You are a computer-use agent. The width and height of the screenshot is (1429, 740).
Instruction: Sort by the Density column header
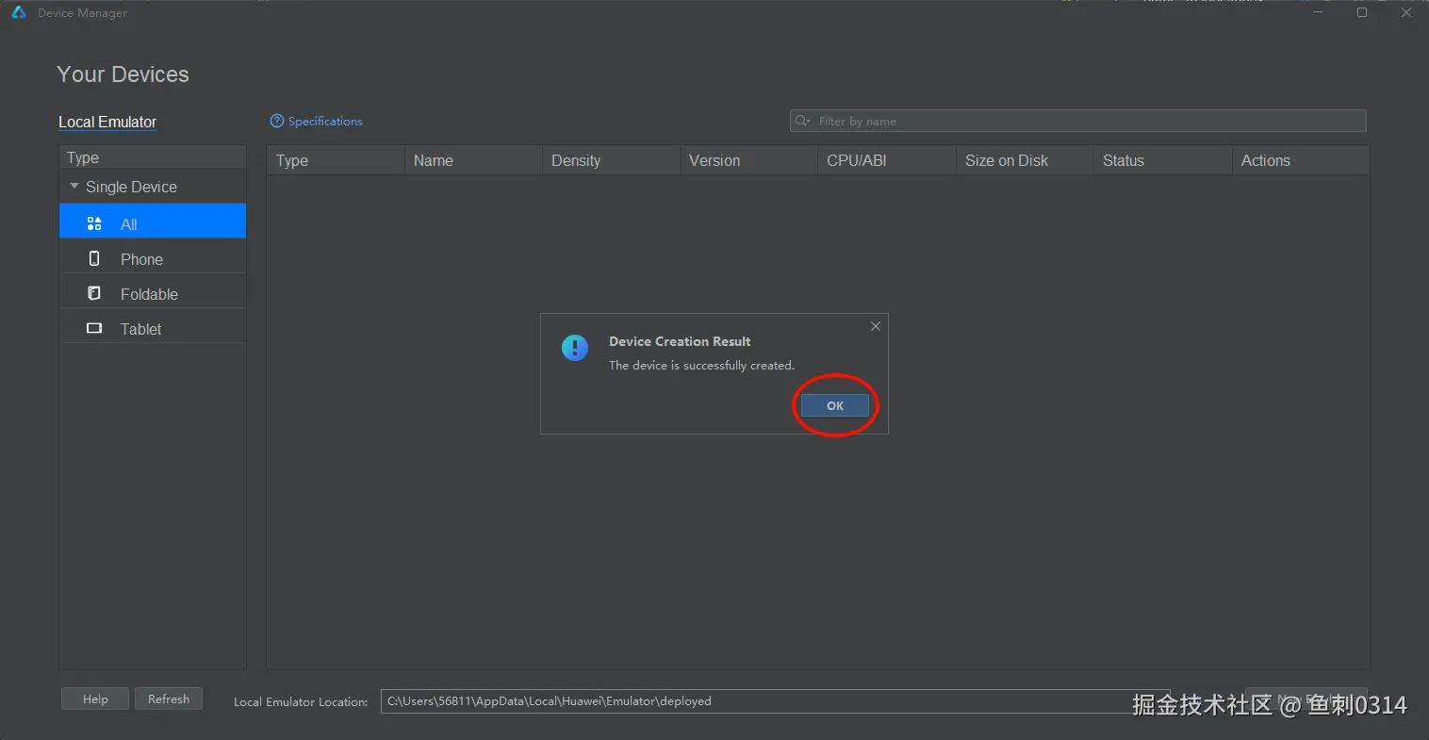click(x=611, y=160)
